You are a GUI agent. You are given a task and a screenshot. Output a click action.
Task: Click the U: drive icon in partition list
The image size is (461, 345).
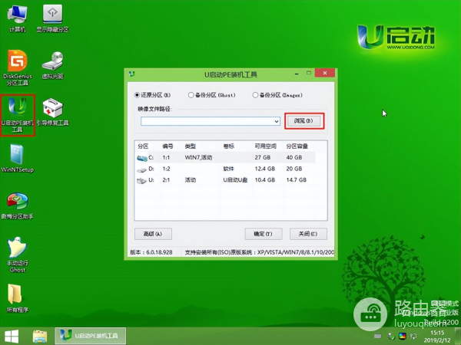pos(141,181)
